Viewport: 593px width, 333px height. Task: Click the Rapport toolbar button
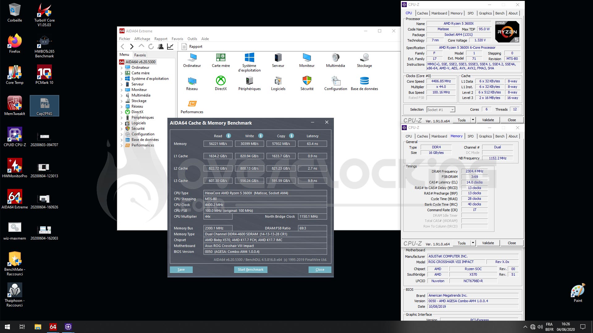(x=192, y=47)
